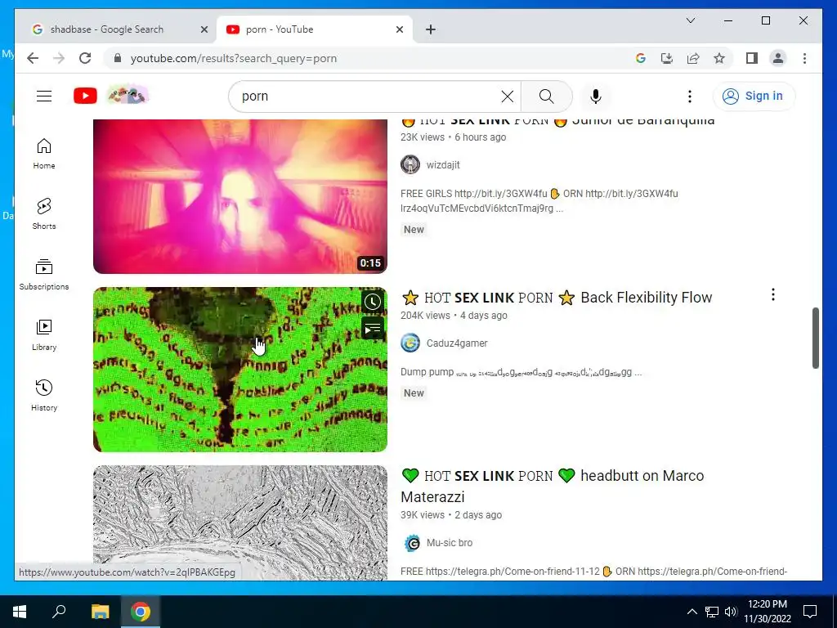837x628 pixels.
Task: Click the '23K views' text
Action: click(423, 137)
